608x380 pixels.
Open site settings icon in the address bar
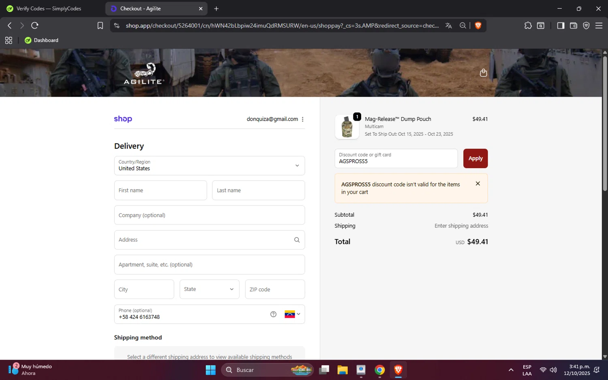click(x=117, y=26)
